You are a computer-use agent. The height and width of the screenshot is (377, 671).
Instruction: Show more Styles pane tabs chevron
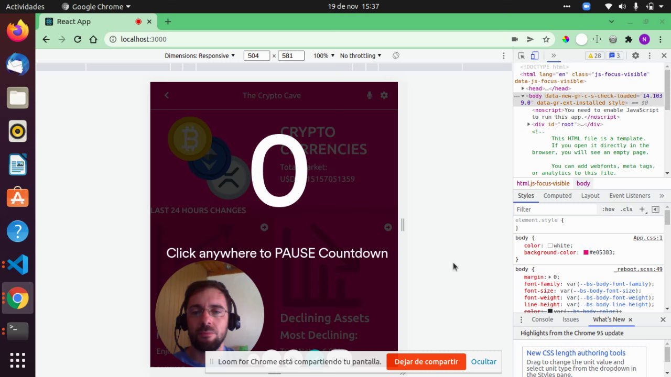662,196
